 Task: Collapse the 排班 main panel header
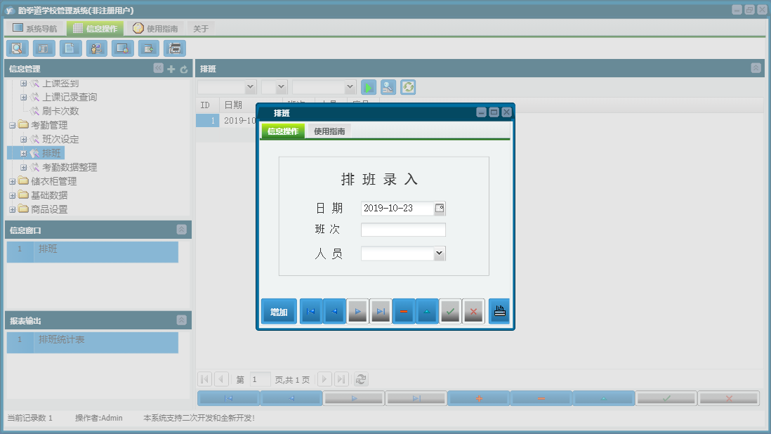[x=756, y=68]
